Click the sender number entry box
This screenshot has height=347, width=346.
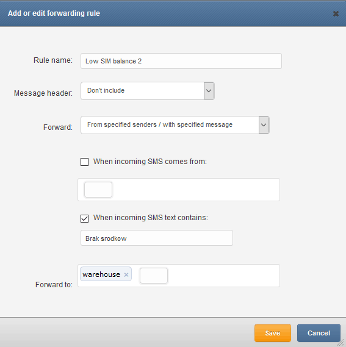click(x=98, y=190)
